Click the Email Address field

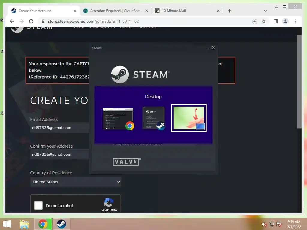click(x=60, y=128)
